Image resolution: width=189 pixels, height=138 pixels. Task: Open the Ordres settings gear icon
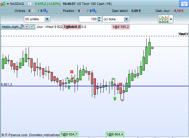pyautogui.click(x=45, y=11)
